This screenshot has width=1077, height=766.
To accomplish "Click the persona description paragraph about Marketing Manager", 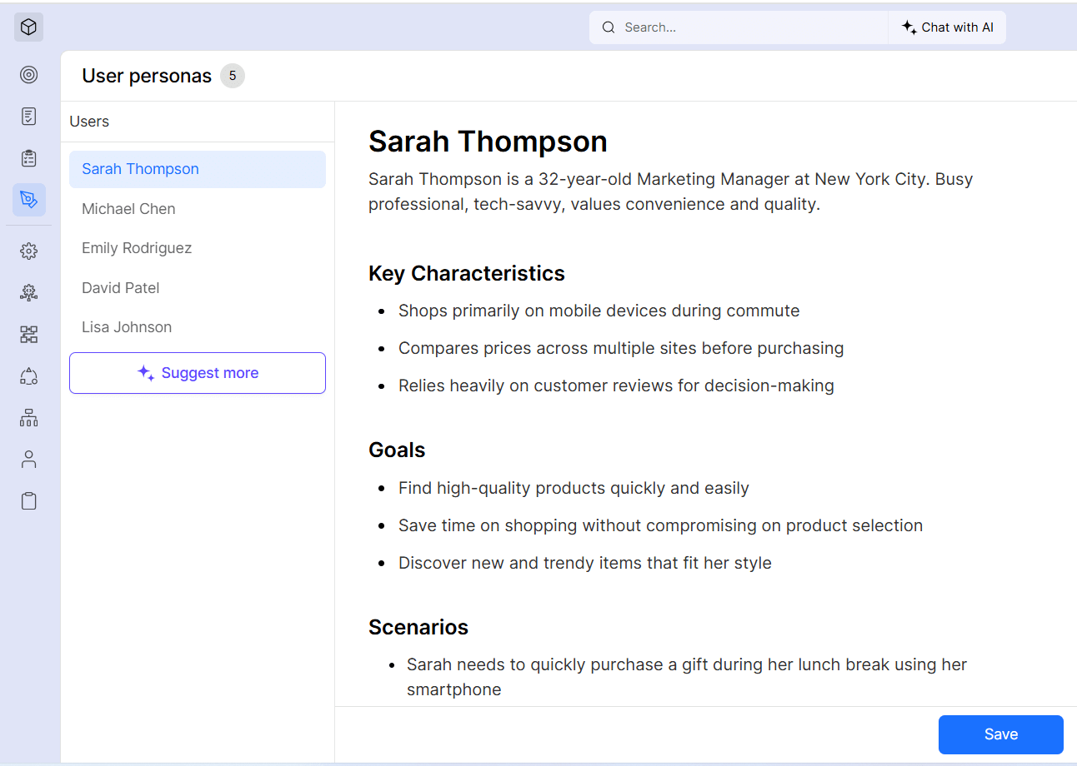I will tap(671, 191).
